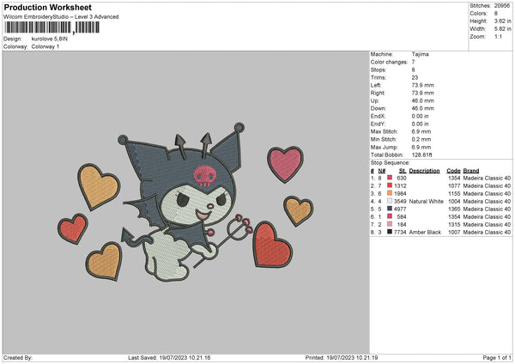The image size is (515, 364).
Task: Click the 'Printed: 19/07/2023 10.21.19' text
Action: click(x=342, y=358)
